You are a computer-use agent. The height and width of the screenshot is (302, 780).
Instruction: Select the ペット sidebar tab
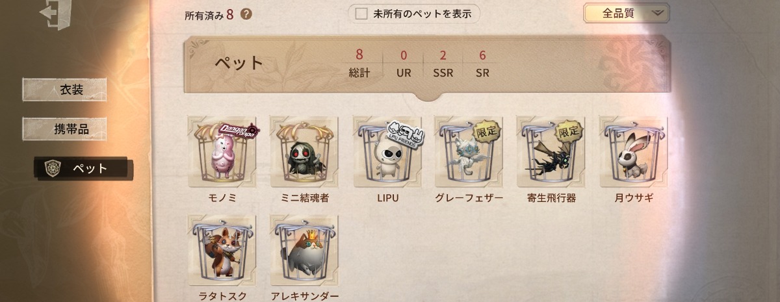[84, 168]
